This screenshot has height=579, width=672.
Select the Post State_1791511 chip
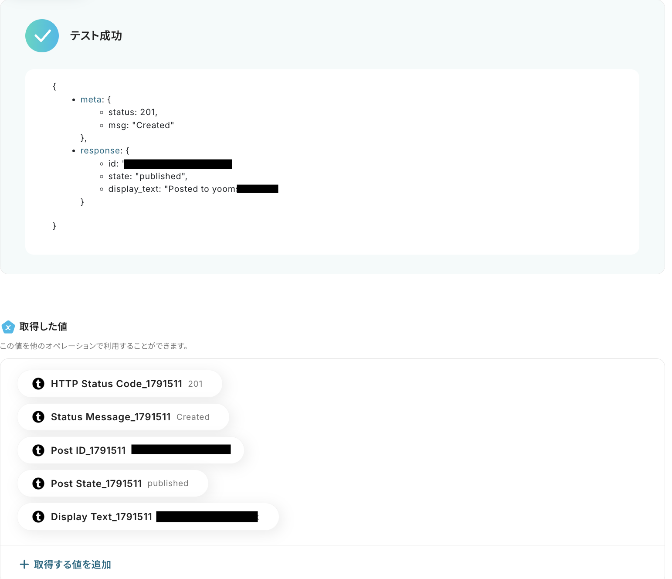[113, 484]
